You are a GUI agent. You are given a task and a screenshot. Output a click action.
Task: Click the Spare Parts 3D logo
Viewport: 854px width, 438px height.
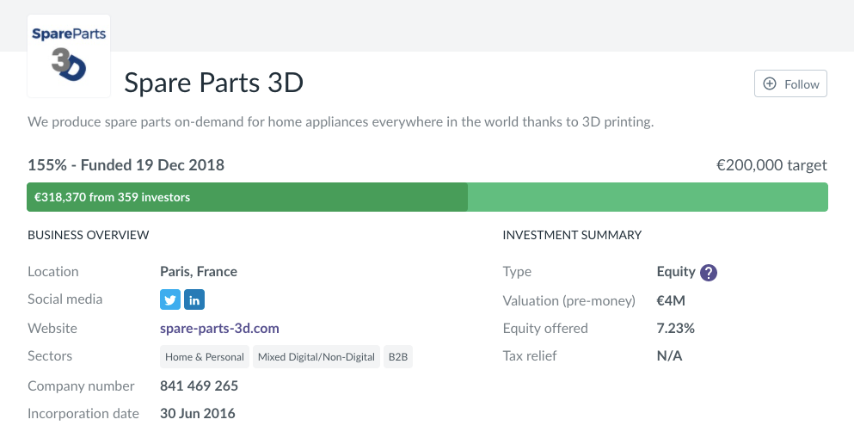pos(69,56)
